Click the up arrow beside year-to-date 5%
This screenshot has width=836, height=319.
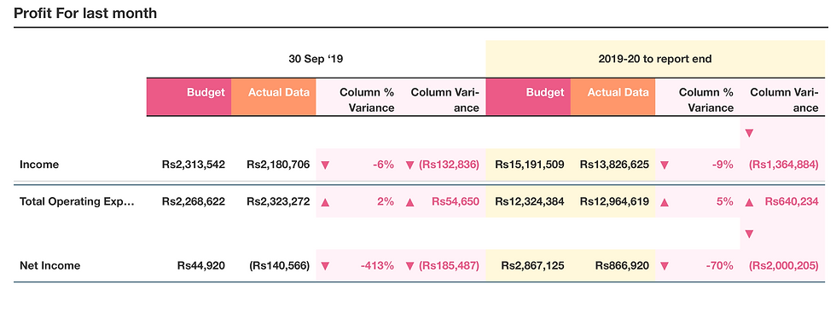coord(665,202)
